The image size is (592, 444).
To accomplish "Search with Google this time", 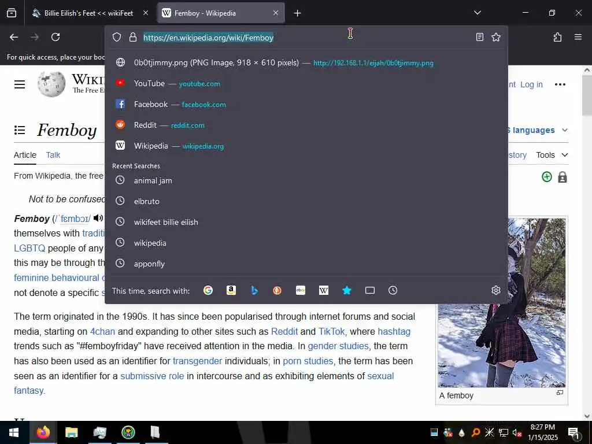I will point(208,290).
